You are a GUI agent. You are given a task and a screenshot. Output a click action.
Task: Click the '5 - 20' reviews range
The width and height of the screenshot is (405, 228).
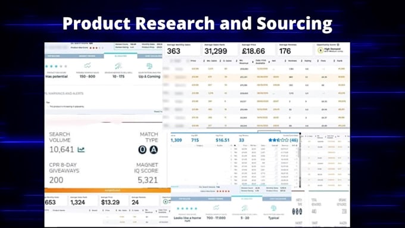pyautogui.click(x=244, y=218)
